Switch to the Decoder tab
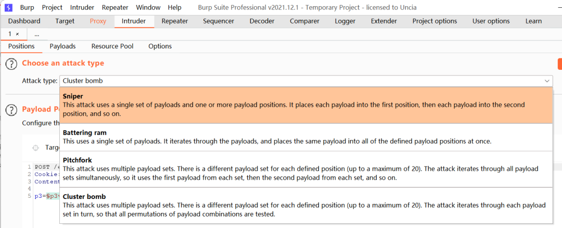Viewport: 562px width, 228px height. (x=262, y=21)
